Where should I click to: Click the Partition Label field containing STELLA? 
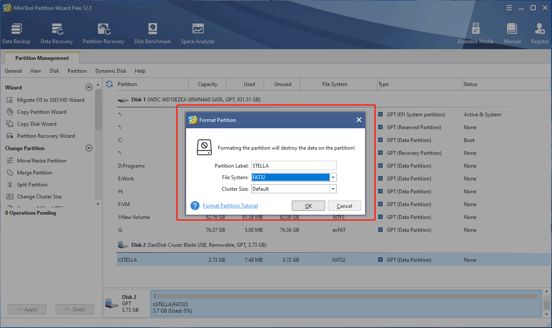(294, 166)
